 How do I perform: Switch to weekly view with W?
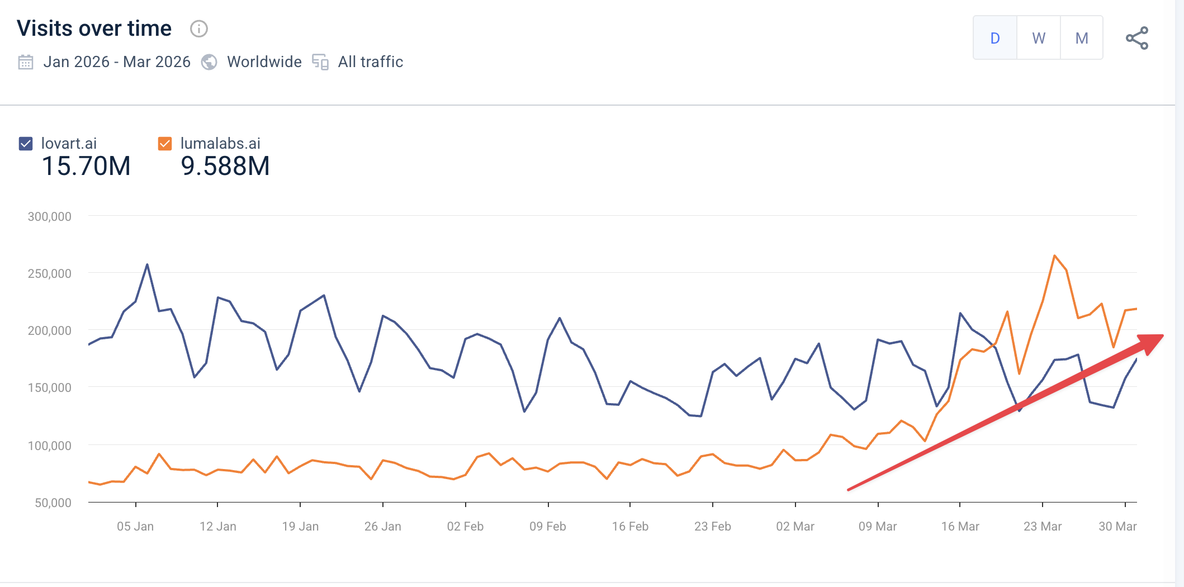tap(1039, 38)
